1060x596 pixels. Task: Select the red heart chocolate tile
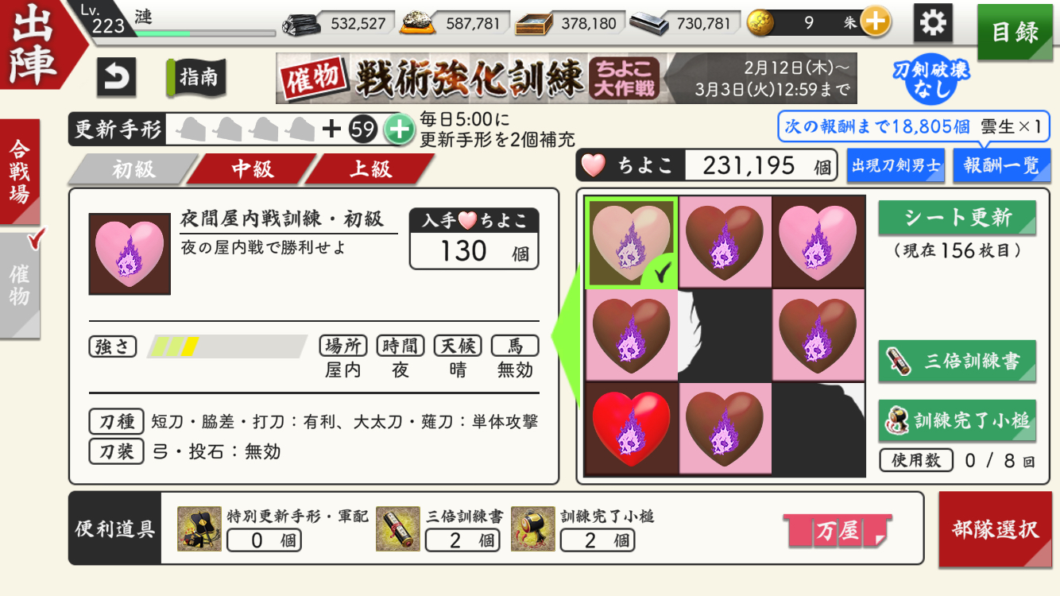(632, 429)
